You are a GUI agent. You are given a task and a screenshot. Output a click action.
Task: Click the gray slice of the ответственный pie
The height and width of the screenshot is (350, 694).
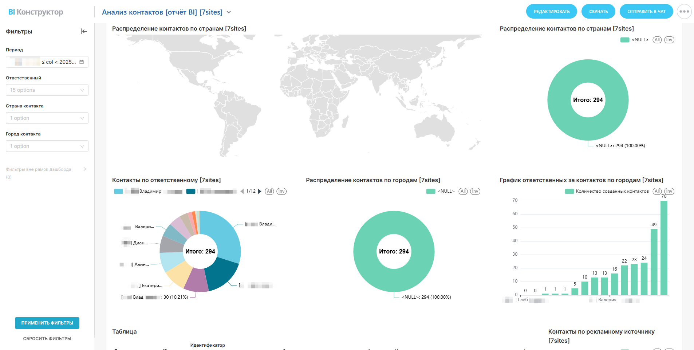(x=170, y=245)
